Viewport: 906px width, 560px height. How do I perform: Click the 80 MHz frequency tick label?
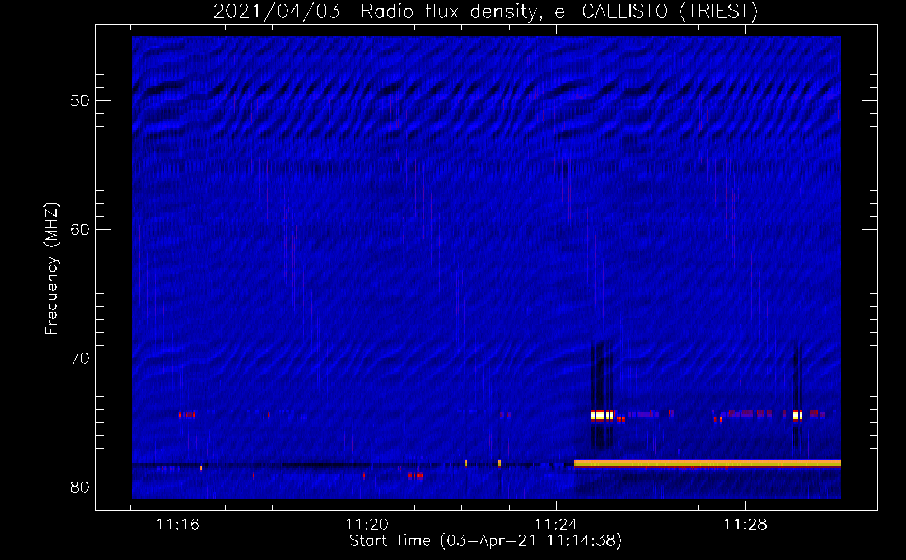pyautogui.click(x=80, y=487)
